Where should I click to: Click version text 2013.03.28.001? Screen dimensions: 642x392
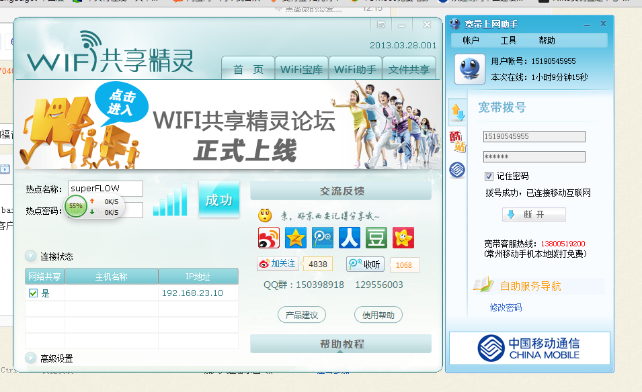click(x=403, y=46)
